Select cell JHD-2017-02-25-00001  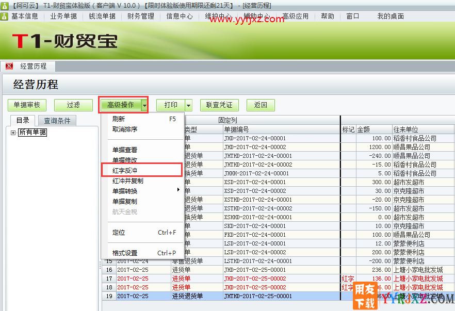coord(282,270)
